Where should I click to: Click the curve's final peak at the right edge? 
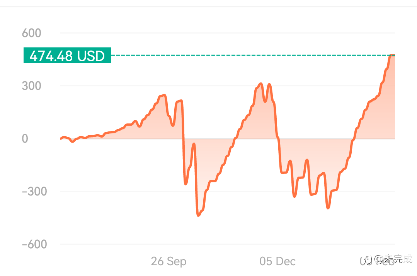392,56
